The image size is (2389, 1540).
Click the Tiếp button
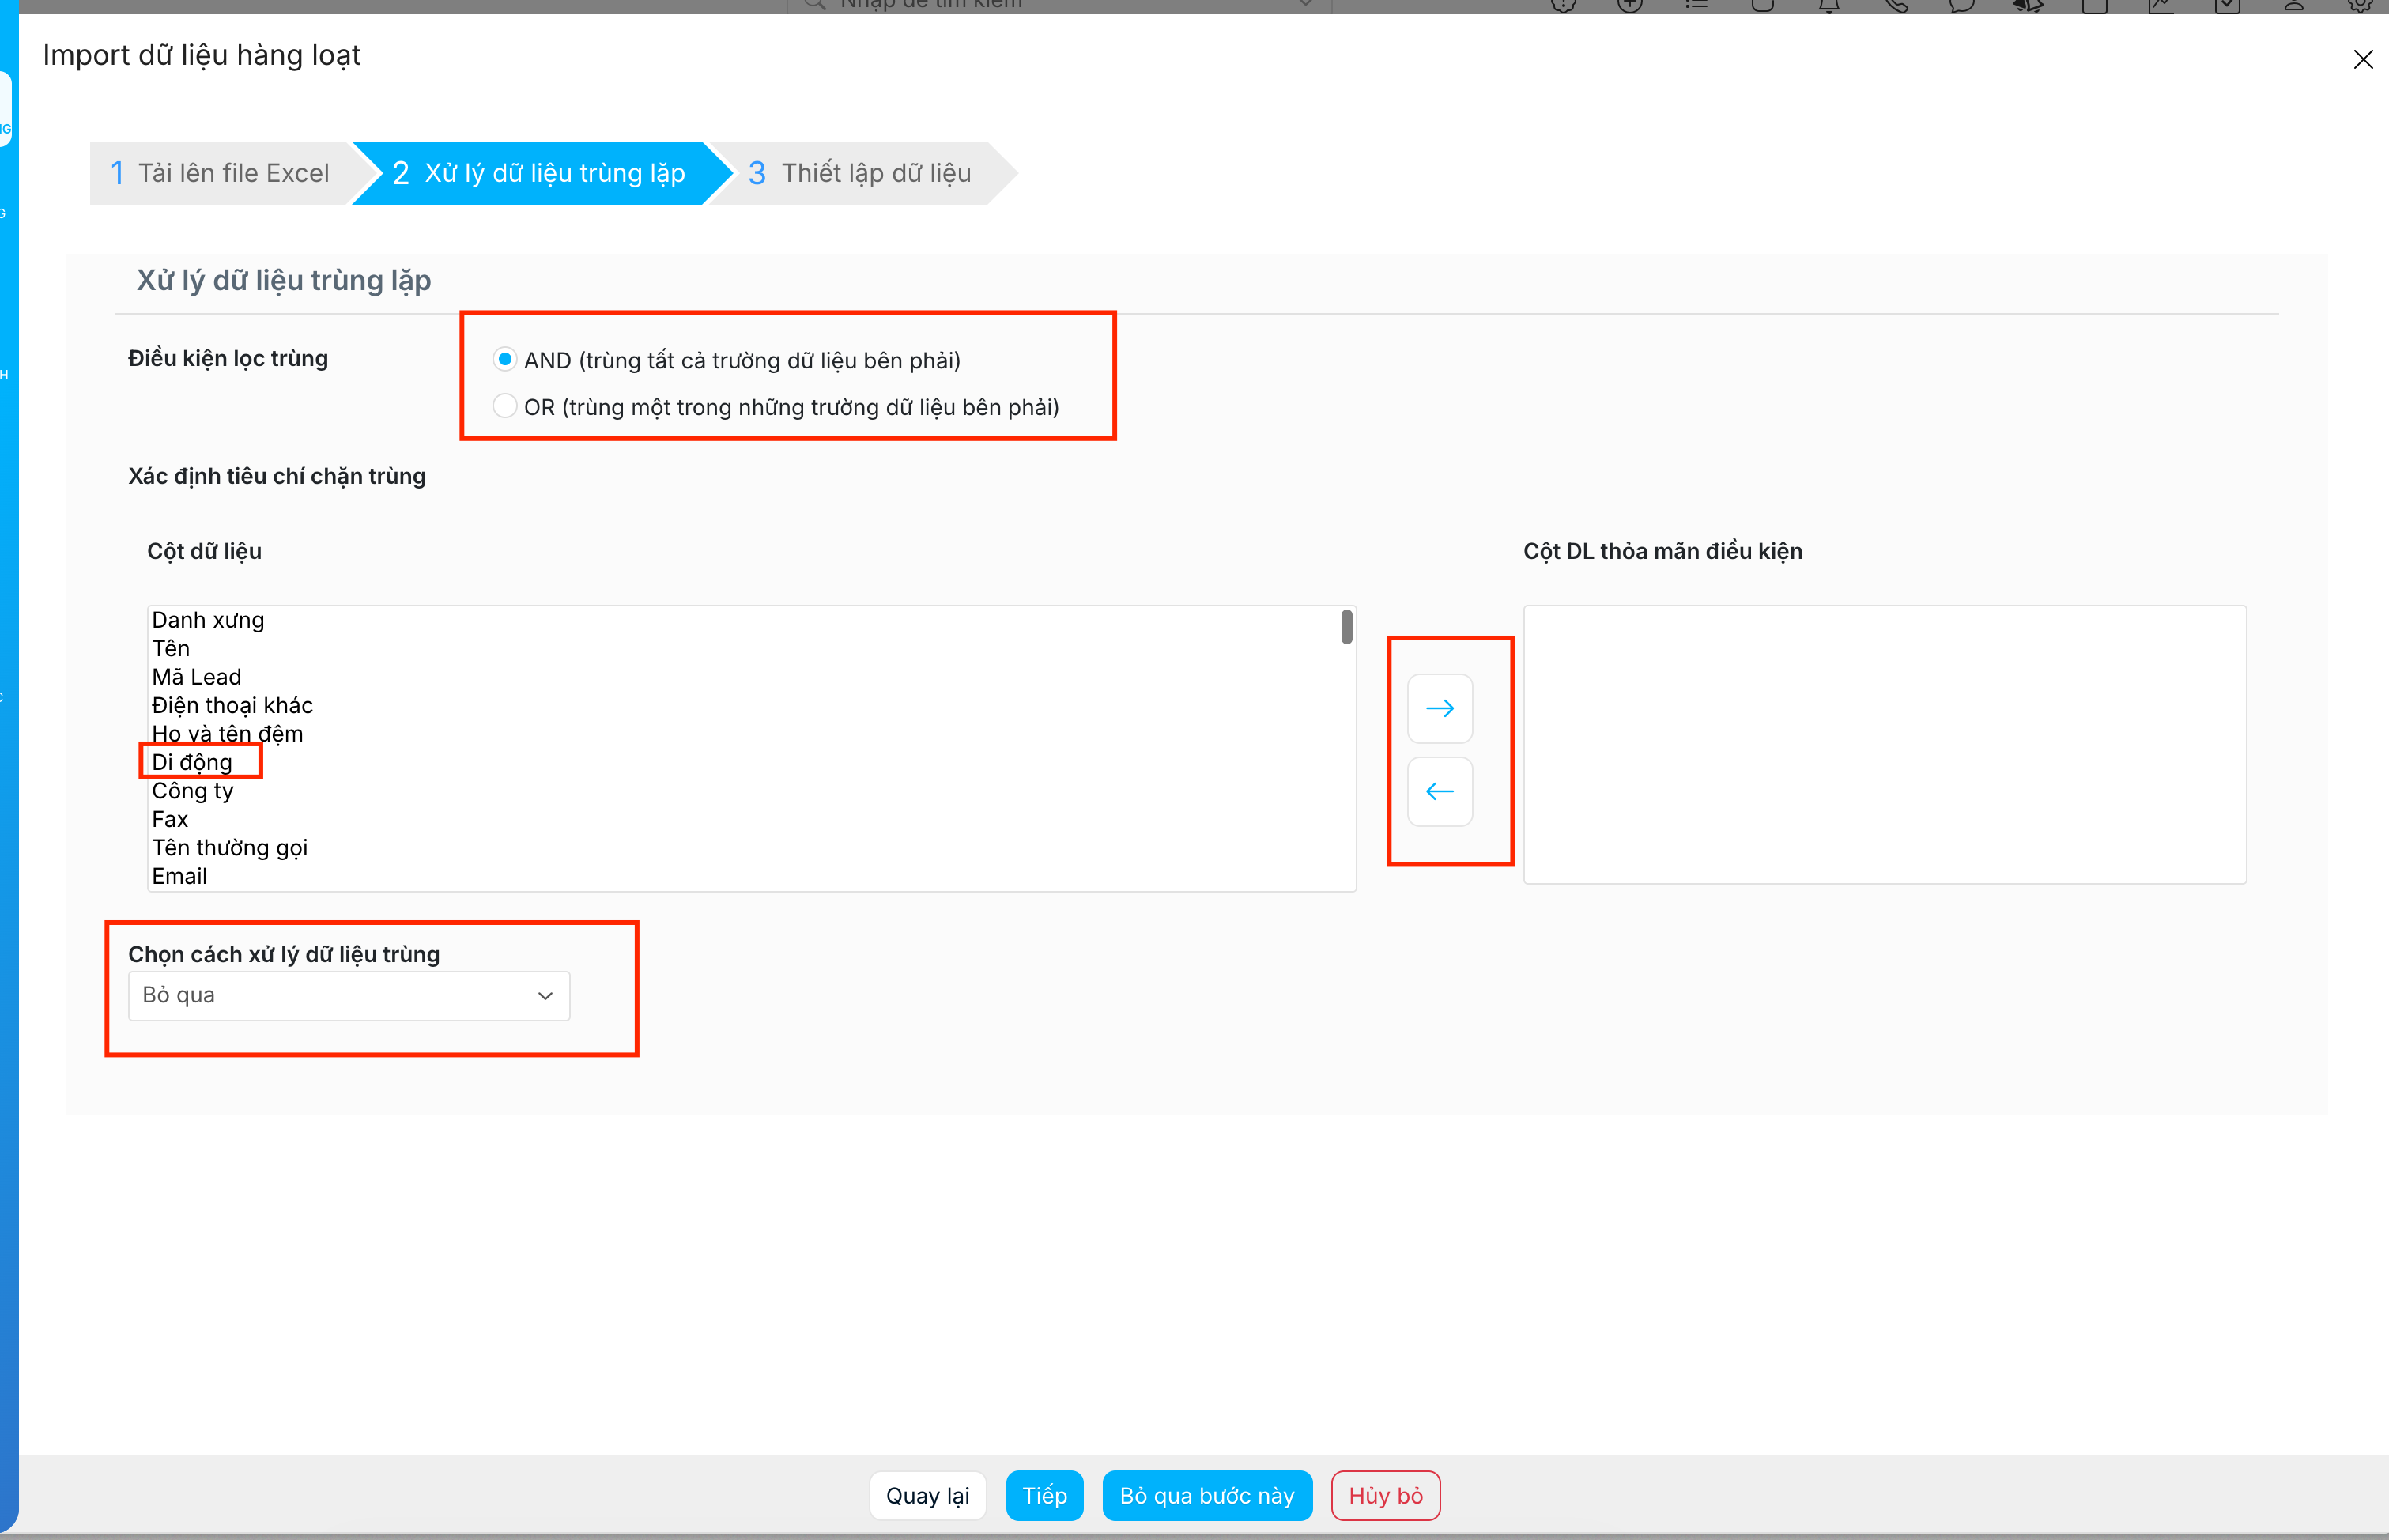click(x=1044, y=1495)
